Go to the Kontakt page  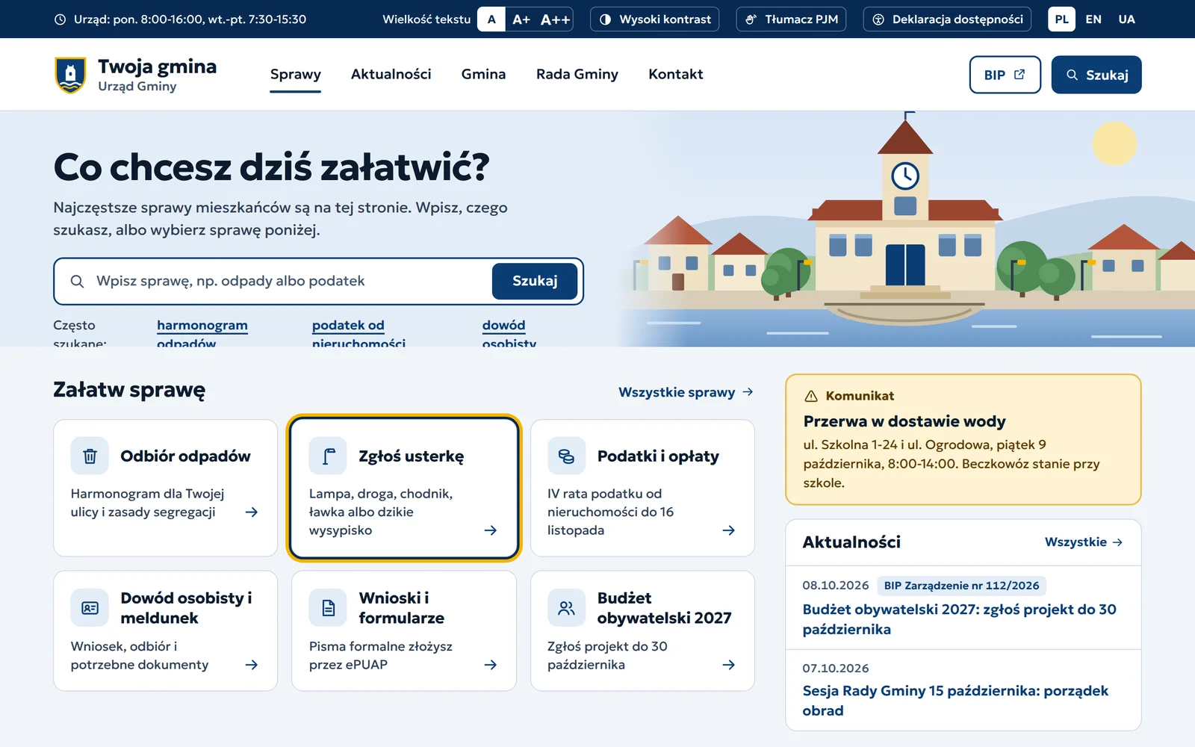[676, 74]
